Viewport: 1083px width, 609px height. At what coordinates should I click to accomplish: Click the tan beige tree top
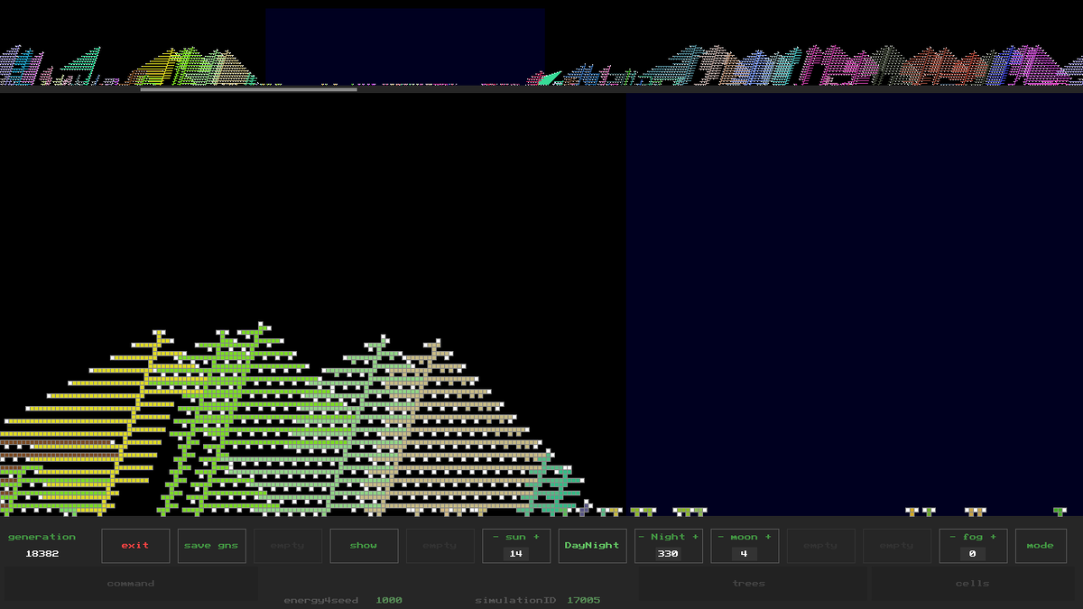(436, 344)
